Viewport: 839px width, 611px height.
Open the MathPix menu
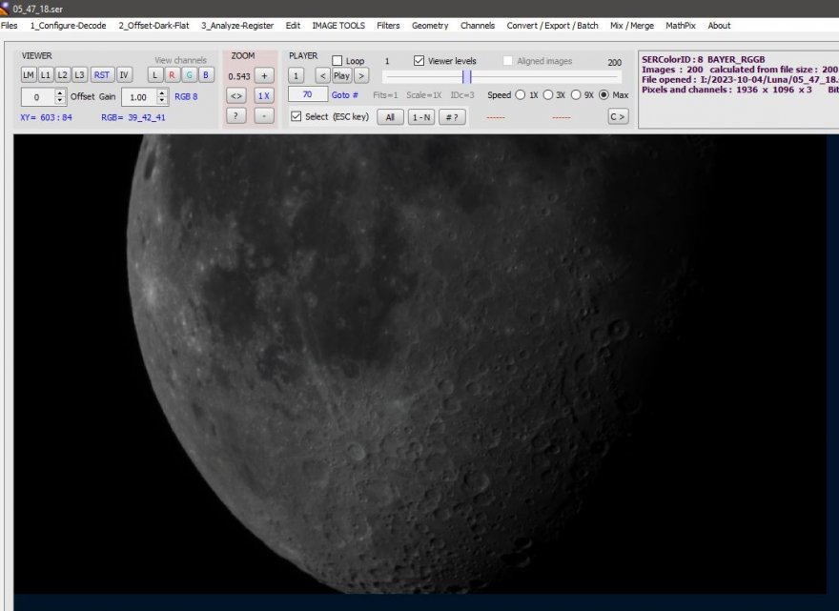681,25
